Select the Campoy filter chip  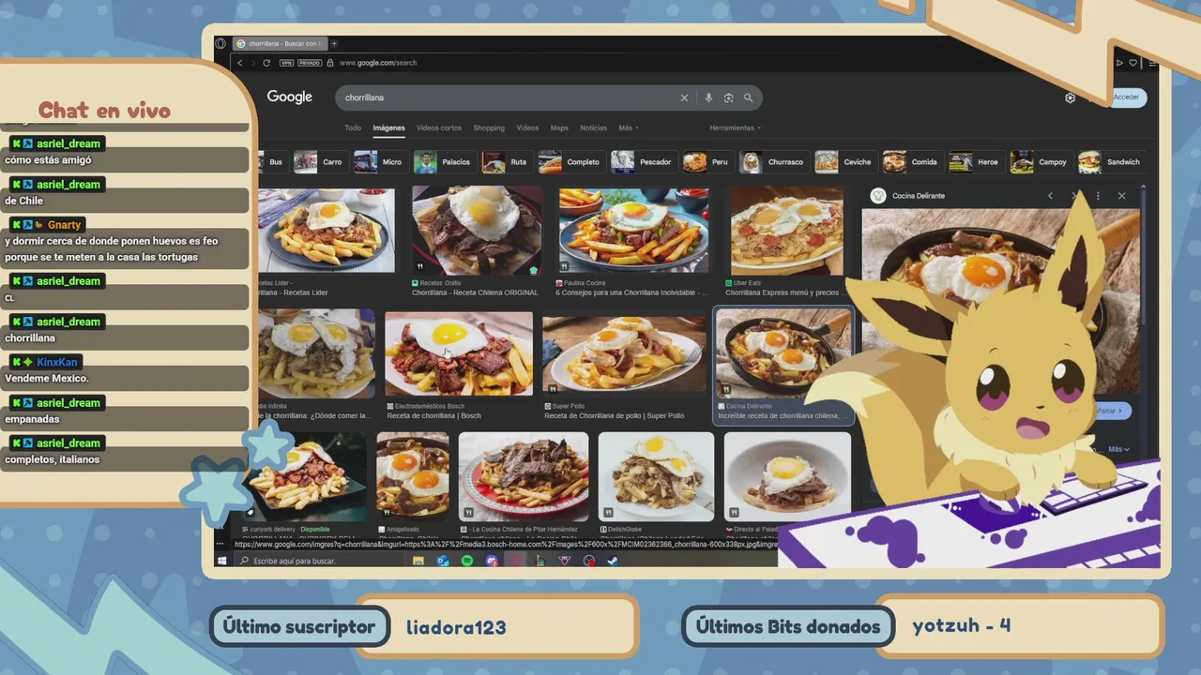click(x=1041, y=162)
